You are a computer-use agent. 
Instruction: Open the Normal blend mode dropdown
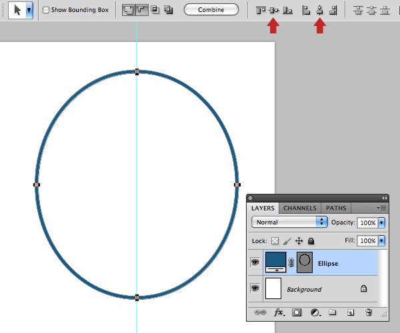pos(289,222)
